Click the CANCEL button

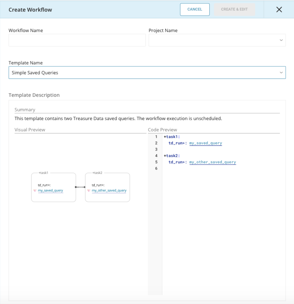click(x=195, y=9)
